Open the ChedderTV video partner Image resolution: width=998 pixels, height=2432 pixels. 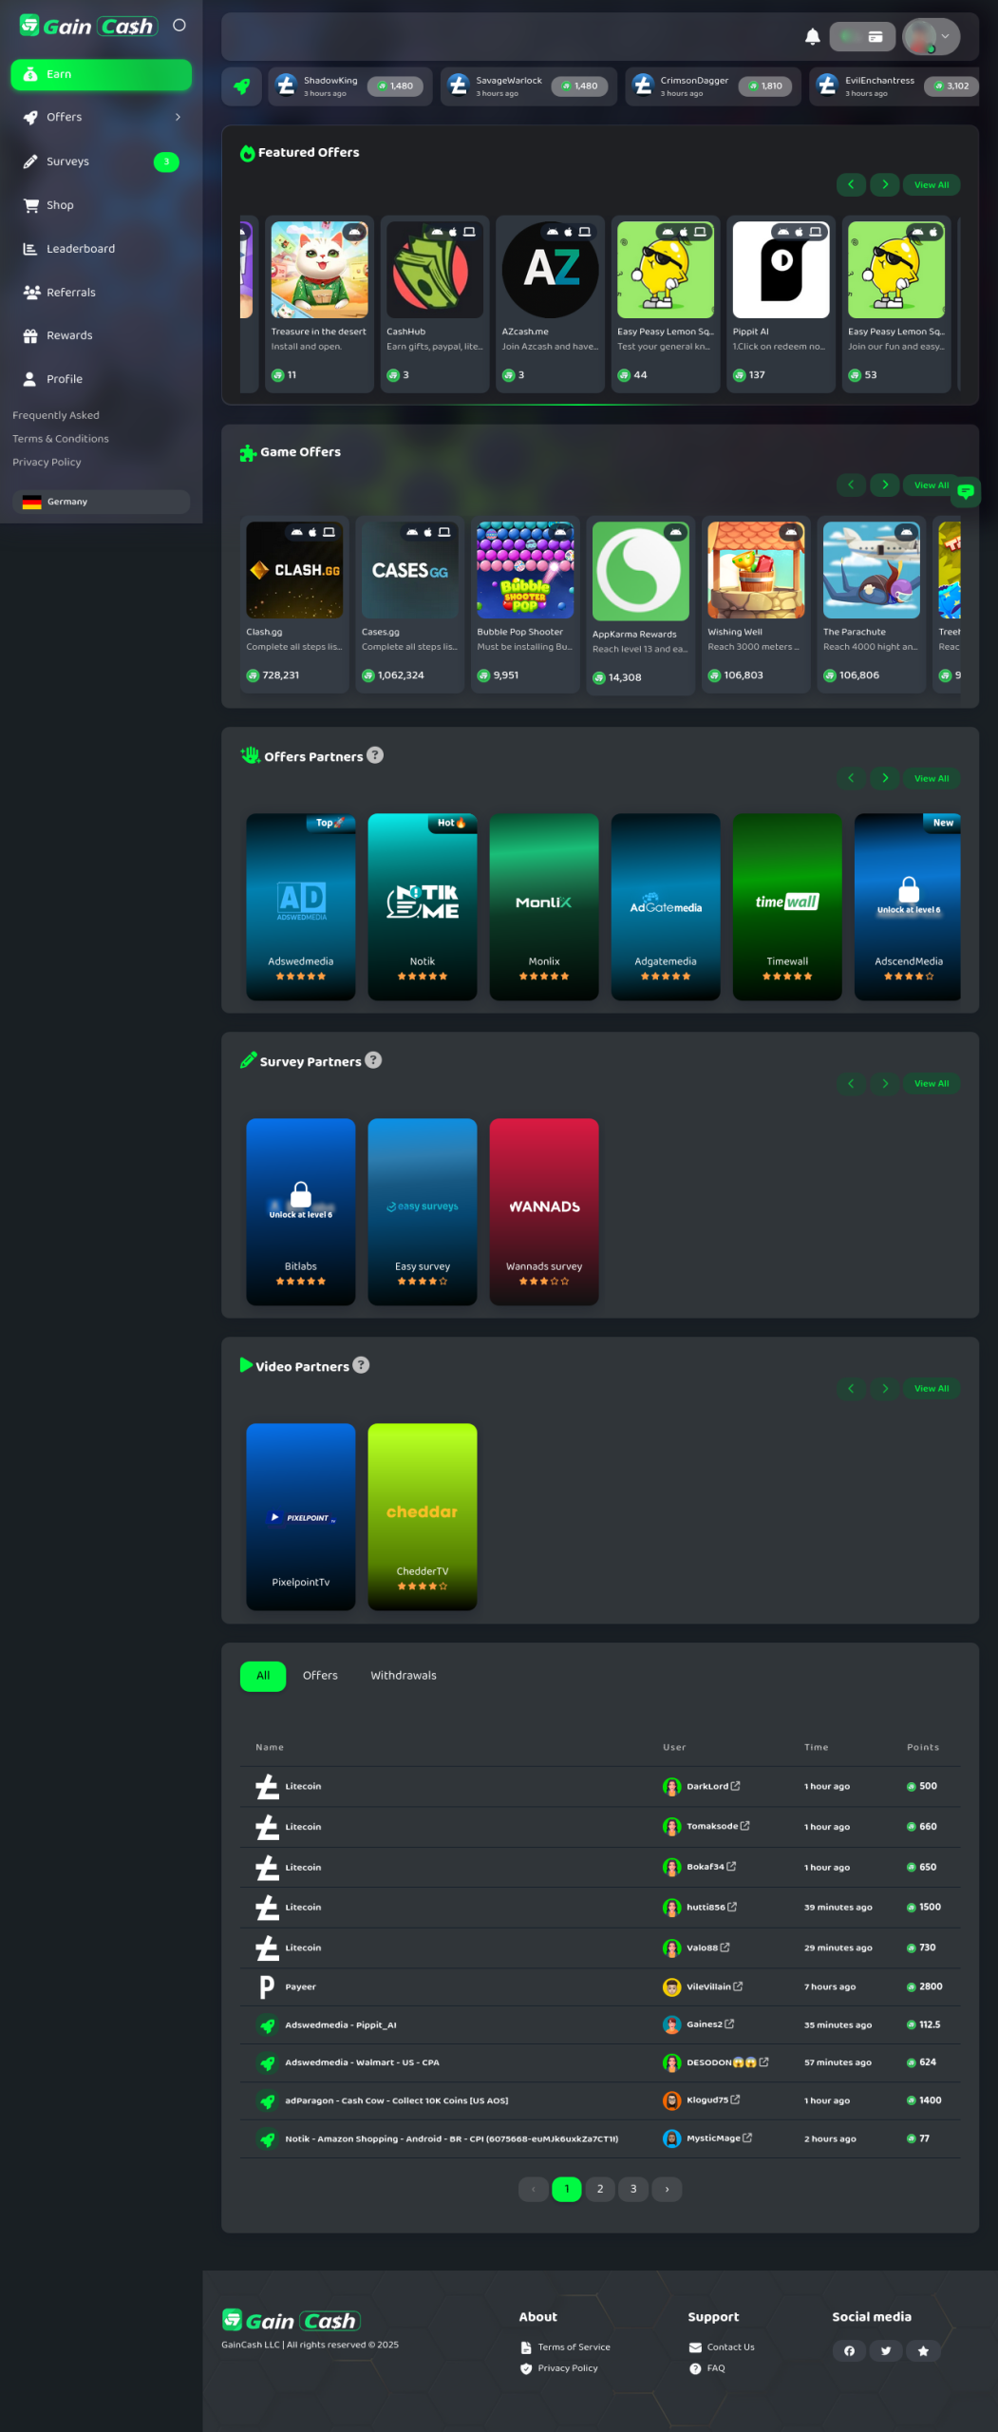[423, 1517]
